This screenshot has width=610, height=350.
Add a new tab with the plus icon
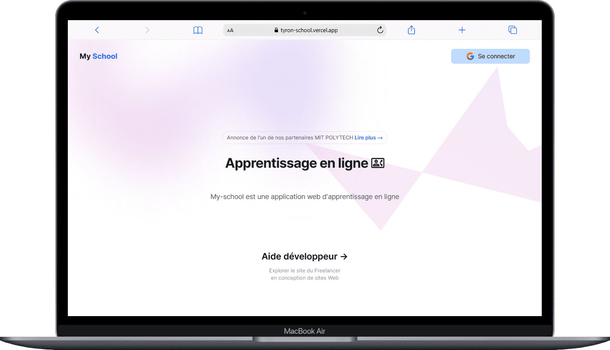[x=462, y=30]
